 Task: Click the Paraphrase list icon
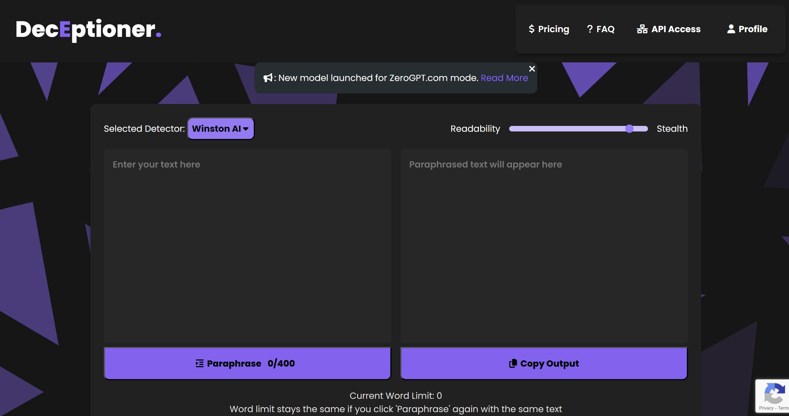click(199, 363)
